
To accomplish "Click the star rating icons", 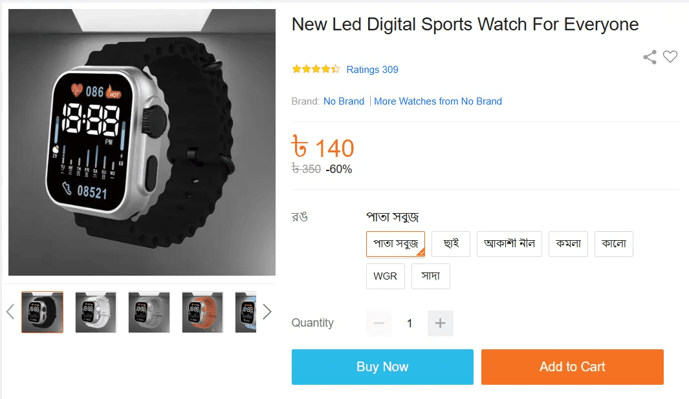I will [316, 69].
